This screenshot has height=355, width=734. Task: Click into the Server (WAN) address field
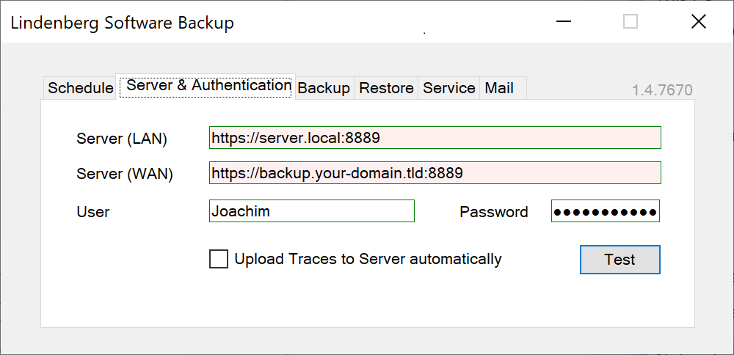[435, 173]
